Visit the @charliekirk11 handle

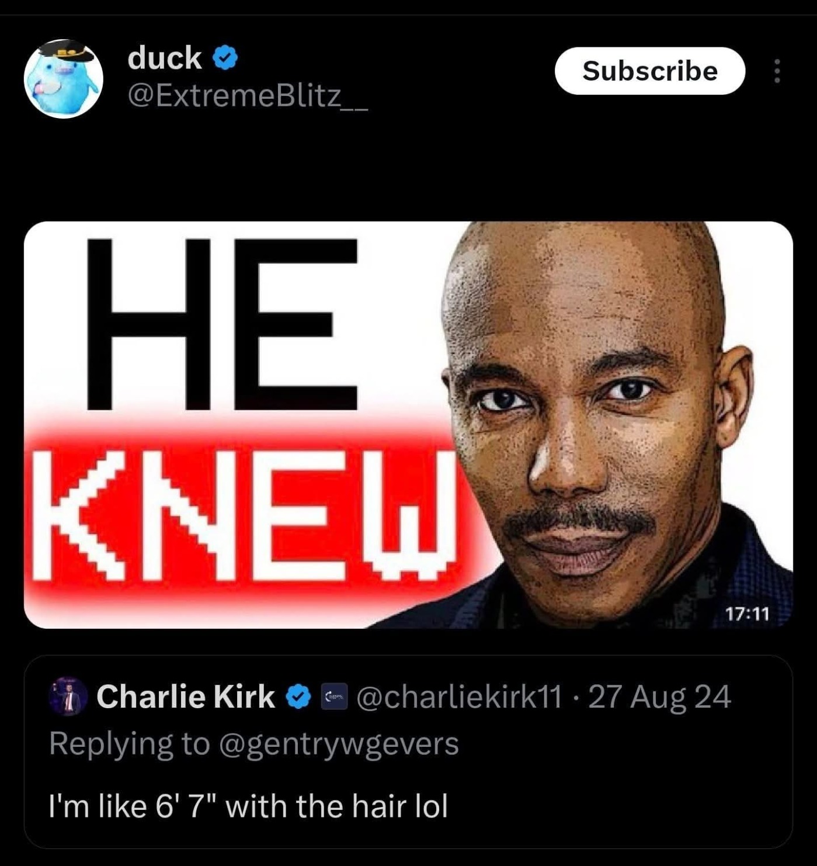point(458,697)
